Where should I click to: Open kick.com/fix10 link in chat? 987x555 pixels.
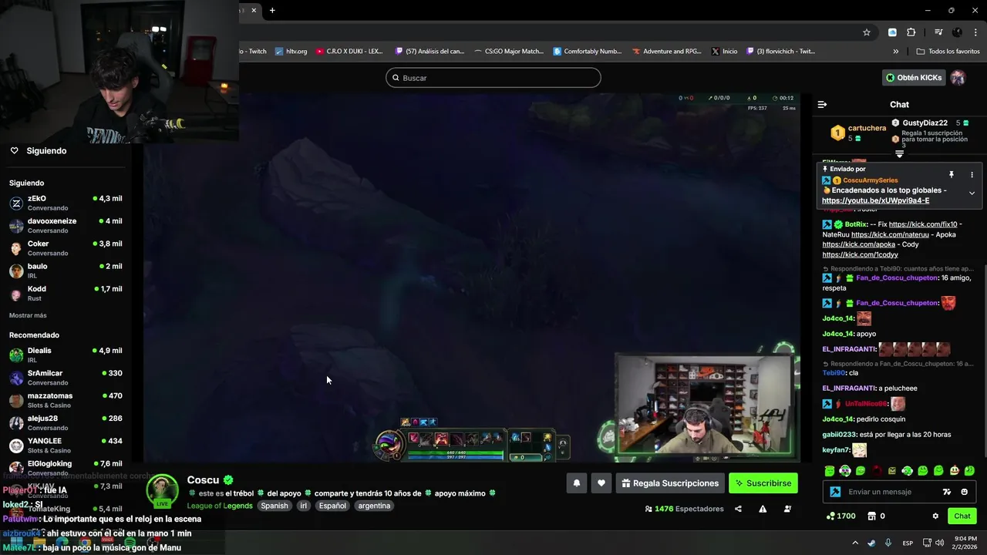pos(923,224)
